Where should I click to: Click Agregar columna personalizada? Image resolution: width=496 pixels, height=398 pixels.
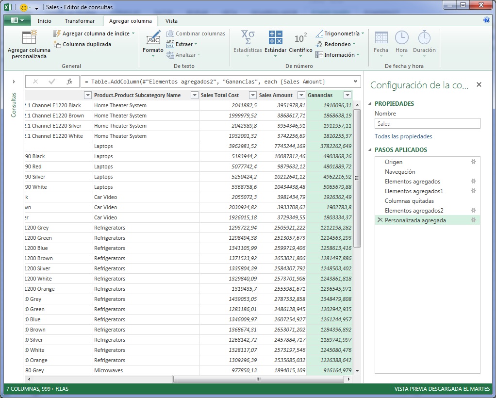tap(28, 46)
